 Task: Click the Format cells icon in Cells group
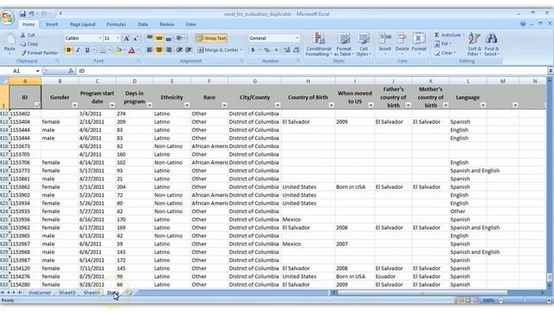click(x=419, y=38)
